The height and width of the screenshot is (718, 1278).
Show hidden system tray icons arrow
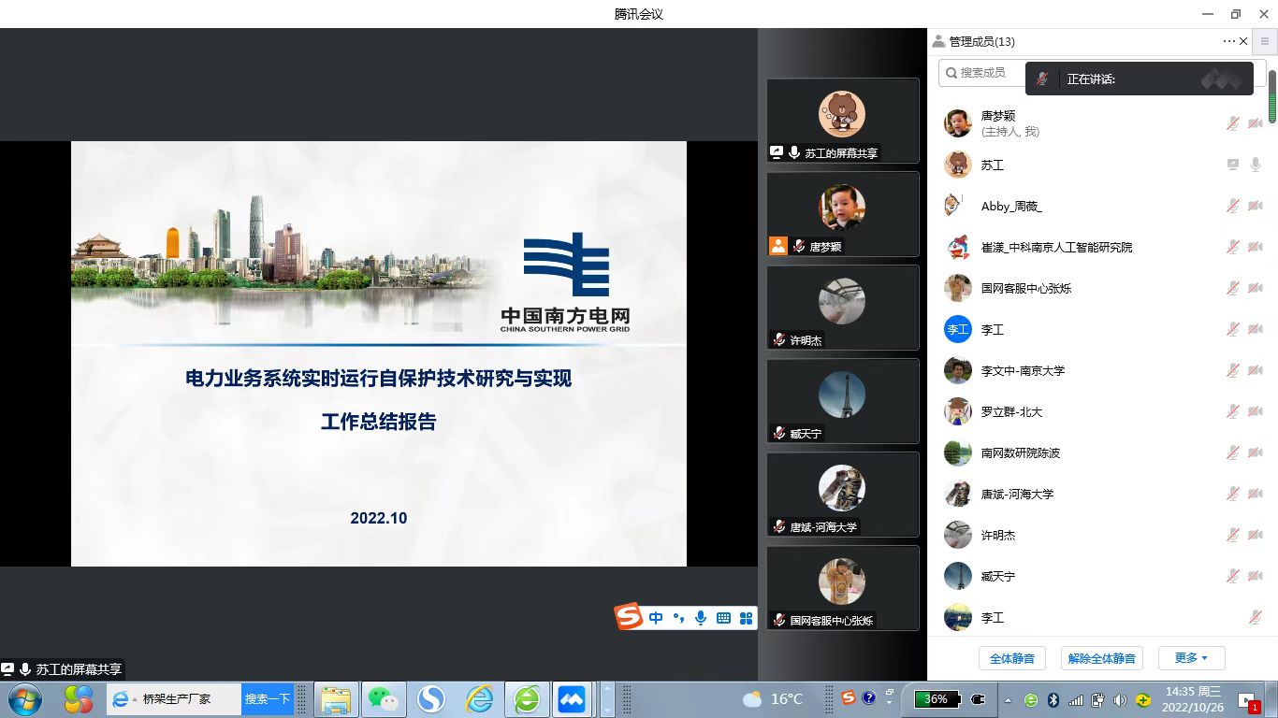1008,699
